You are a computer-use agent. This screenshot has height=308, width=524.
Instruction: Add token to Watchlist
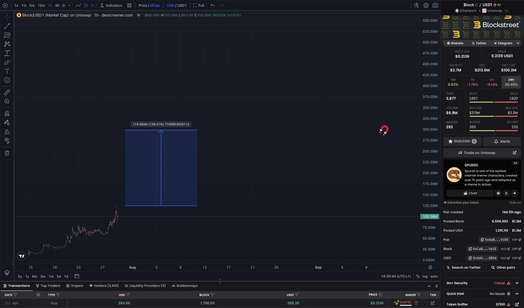pos(462,141)
